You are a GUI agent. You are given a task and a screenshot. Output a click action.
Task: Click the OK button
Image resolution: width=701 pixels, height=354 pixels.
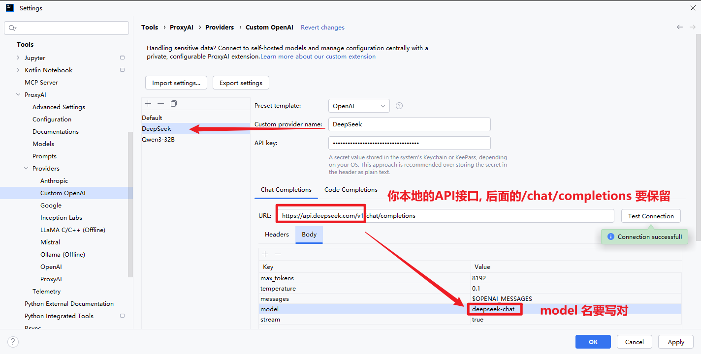pos(593,342)
